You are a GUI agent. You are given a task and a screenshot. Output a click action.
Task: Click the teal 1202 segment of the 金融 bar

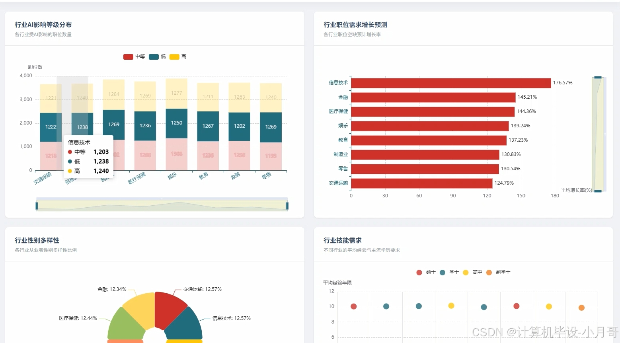click(240, 127)
